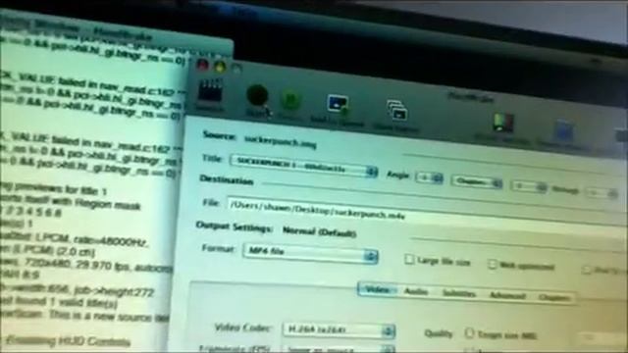Click the Add to Queue icon
The height and width of the screenshot is (353, 628).
338,105
